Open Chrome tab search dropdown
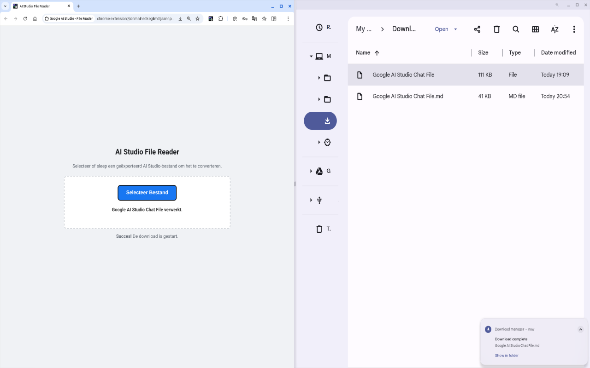 coord(6,6)
